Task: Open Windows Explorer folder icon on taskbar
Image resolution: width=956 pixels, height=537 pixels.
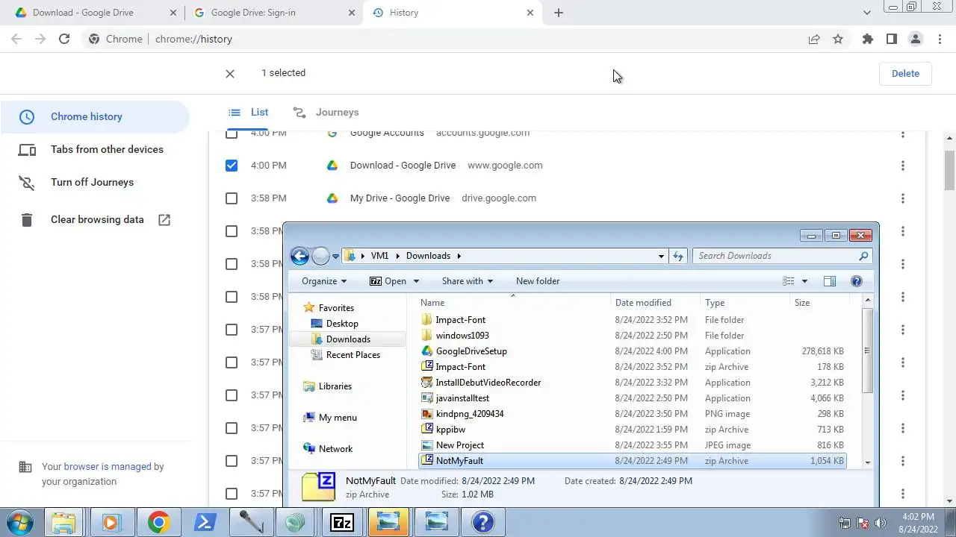Action: (x=64, y=522)
